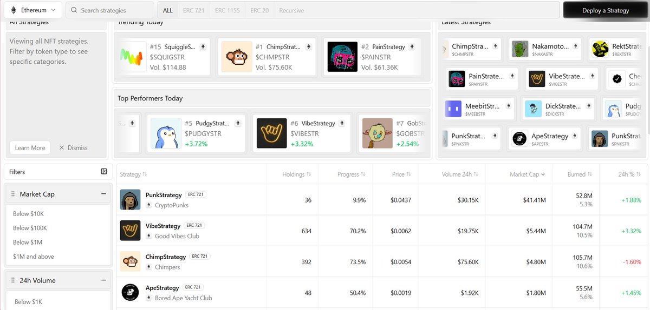Toggle the Filters panel collapse icon
The width and height of the screenshot is (650, 310).
pyautogui.click(x=104, y=172)
